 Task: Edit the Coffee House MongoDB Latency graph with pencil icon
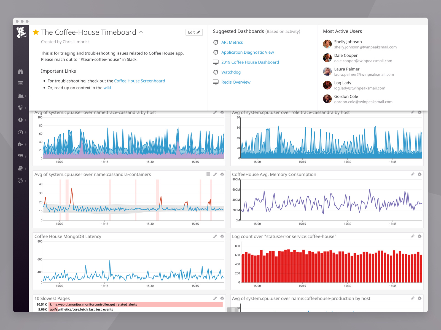215,236
